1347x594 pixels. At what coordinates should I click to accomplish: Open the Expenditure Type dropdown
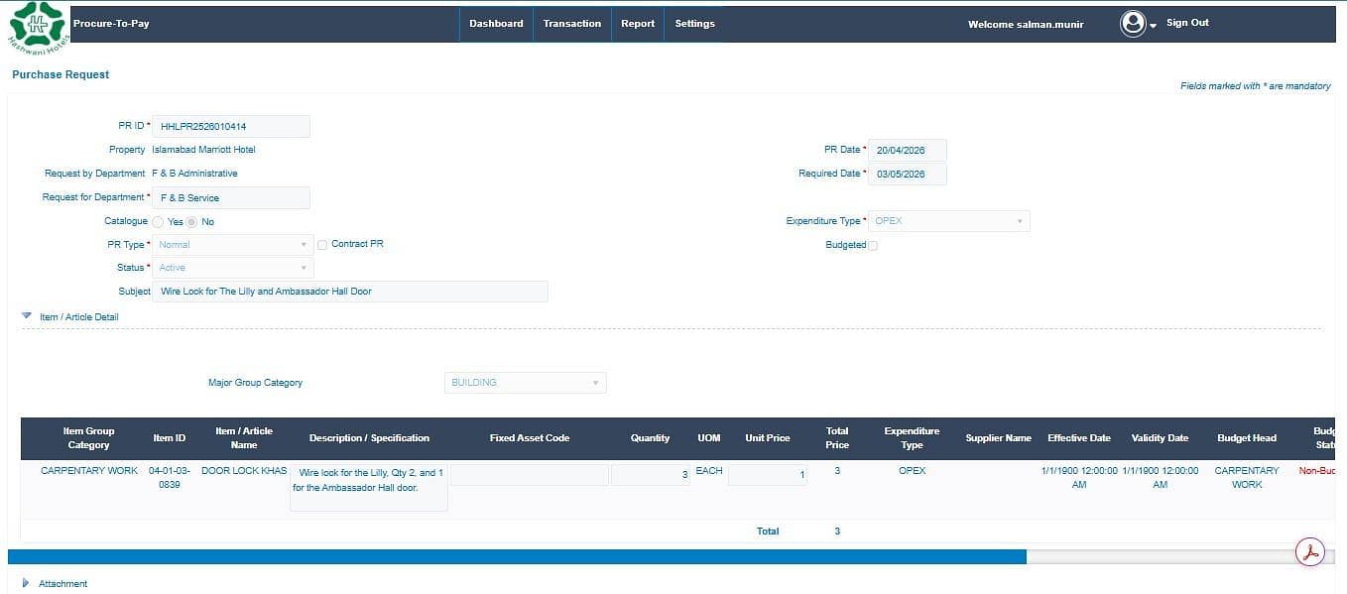[x=949, y=221]
